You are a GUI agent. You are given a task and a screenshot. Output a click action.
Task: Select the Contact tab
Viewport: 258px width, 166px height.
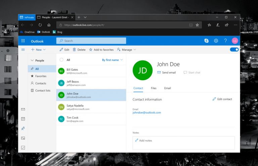(x=138, y=88)
